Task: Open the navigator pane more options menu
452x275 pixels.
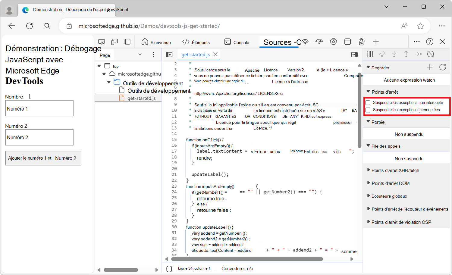Action: coord(153,55)
